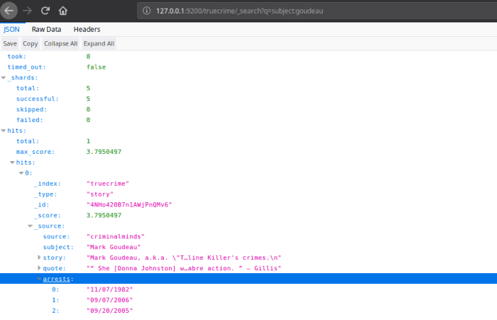Viewport: 497px width, 320px height.
Task: Collapse the _shards node
Action: tap(4, 77)
